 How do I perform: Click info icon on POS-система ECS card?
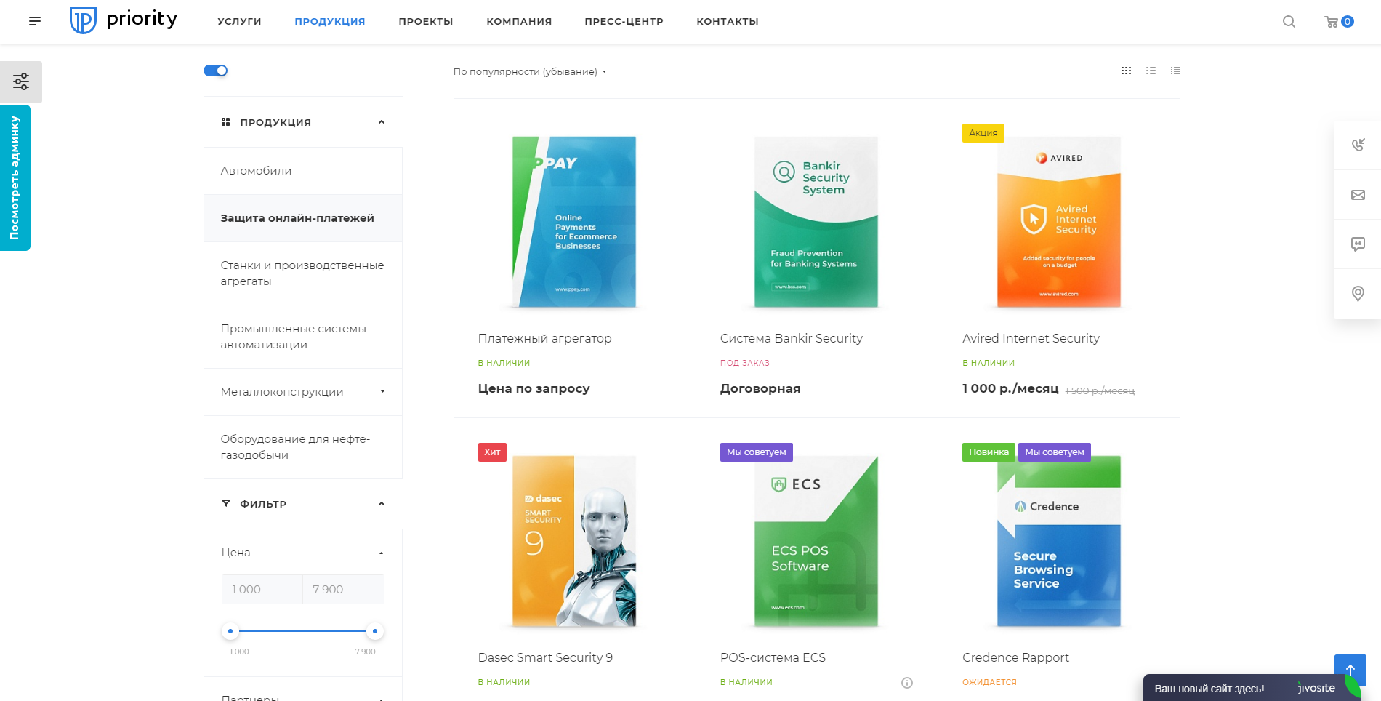(906, 682)
